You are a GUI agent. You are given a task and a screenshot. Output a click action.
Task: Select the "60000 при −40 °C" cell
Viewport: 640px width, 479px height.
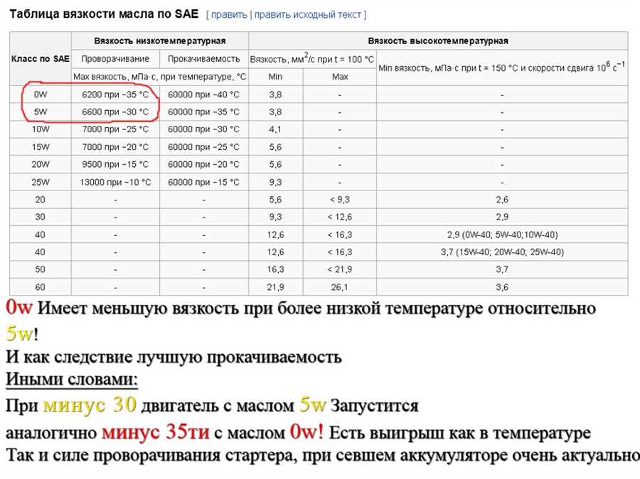(203, 95)
